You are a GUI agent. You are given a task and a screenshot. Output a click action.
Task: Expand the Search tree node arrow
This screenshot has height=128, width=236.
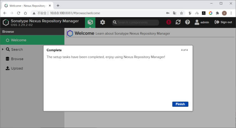(3, 49)
